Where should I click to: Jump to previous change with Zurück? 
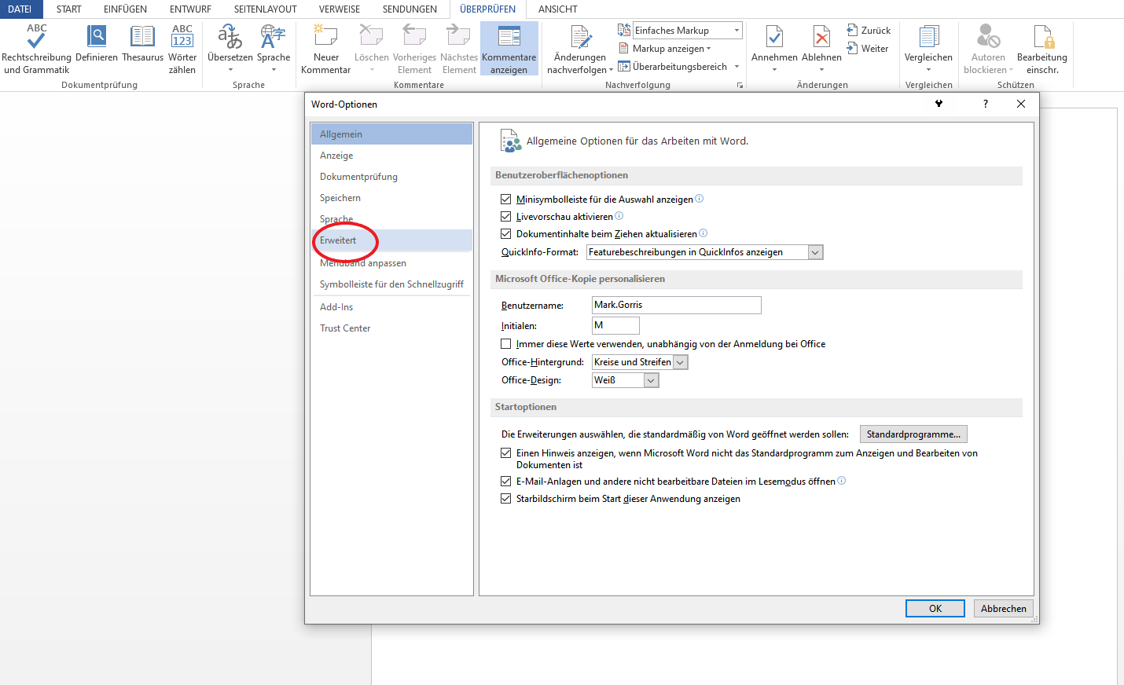click(x=869, y=31)
